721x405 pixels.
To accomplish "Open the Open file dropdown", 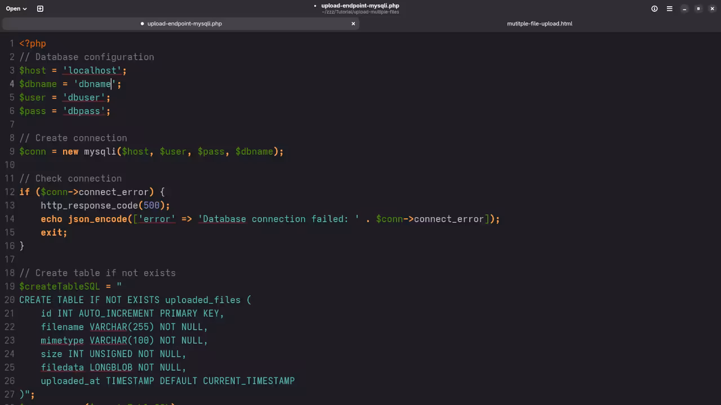I will [x=16, y=8].
